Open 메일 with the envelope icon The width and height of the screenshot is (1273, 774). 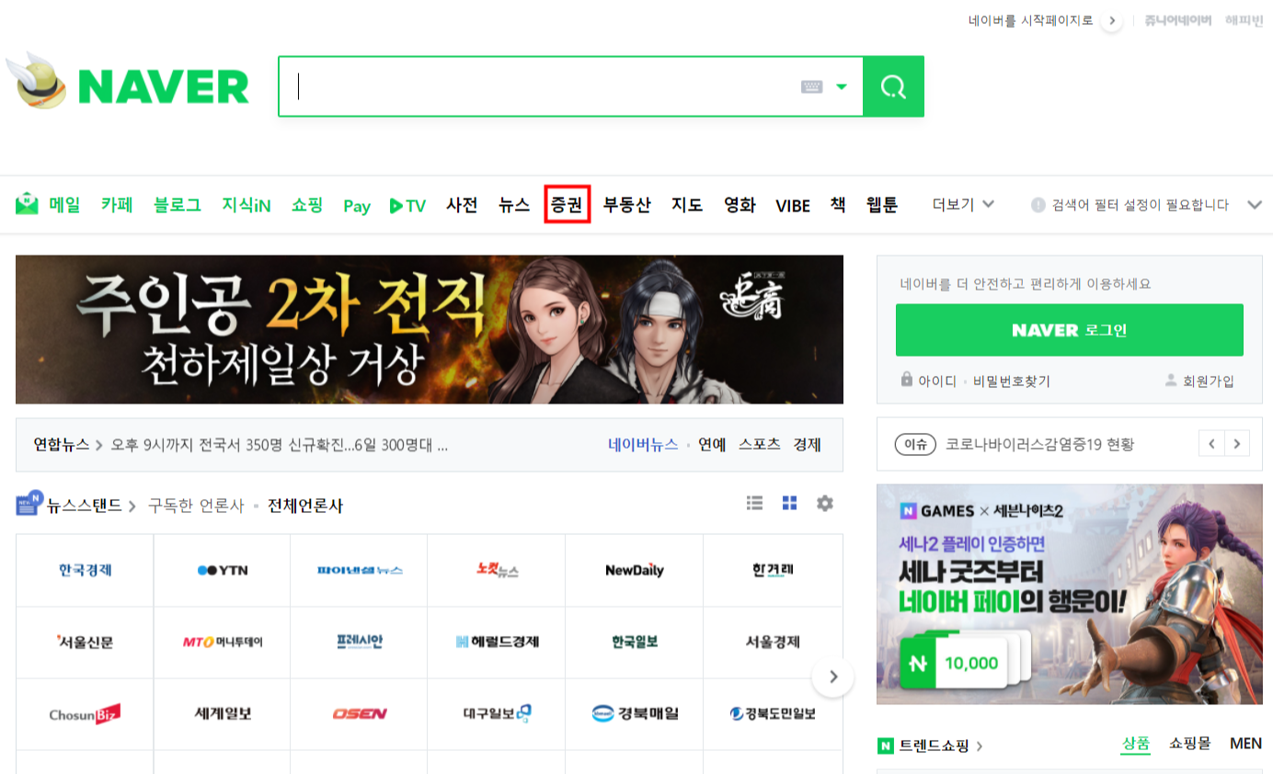coord(48,205)
